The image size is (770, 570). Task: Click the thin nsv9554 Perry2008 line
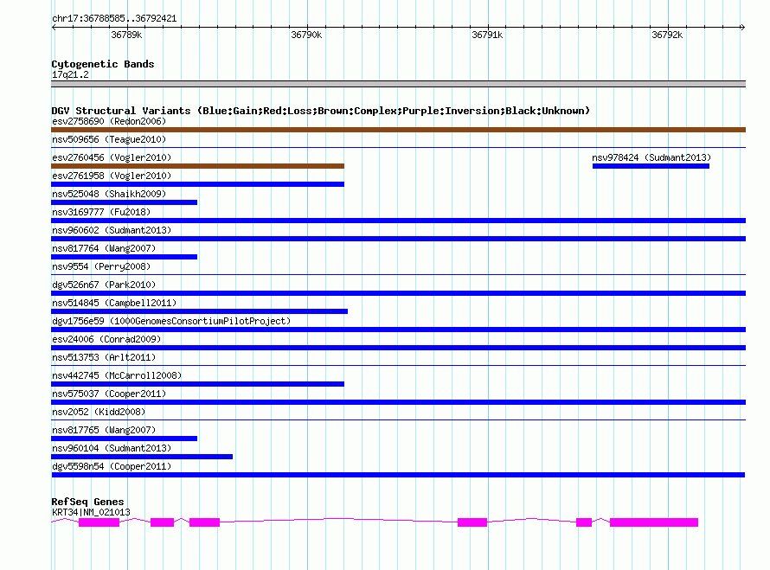[x=398, y=274]
